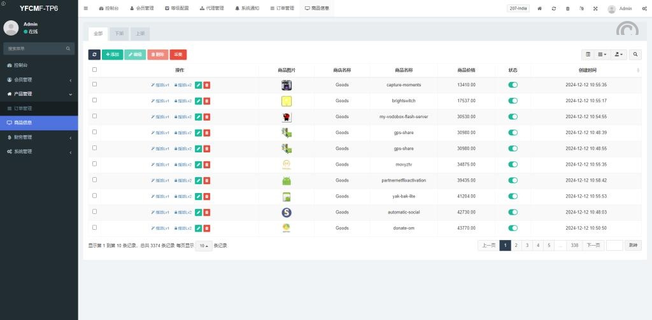Open the table search magnifier icon
Image resolution: width=652 pixels, height=320 pixels.
point(635,55)
